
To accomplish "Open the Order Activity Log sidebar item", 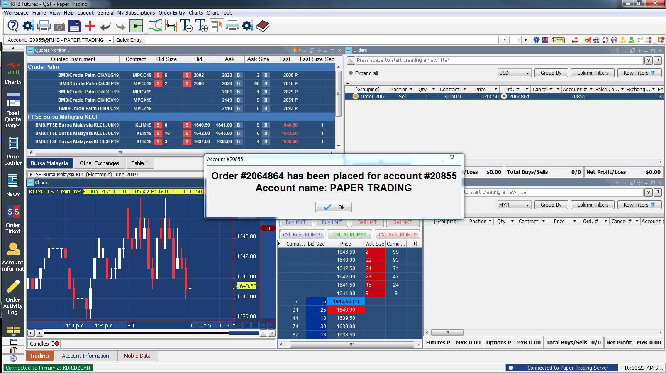I will (13, 297).
